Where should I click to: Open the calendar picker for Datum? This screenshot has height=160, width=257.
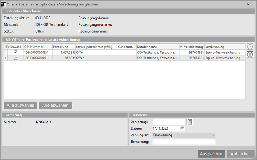tap(182, 129)
